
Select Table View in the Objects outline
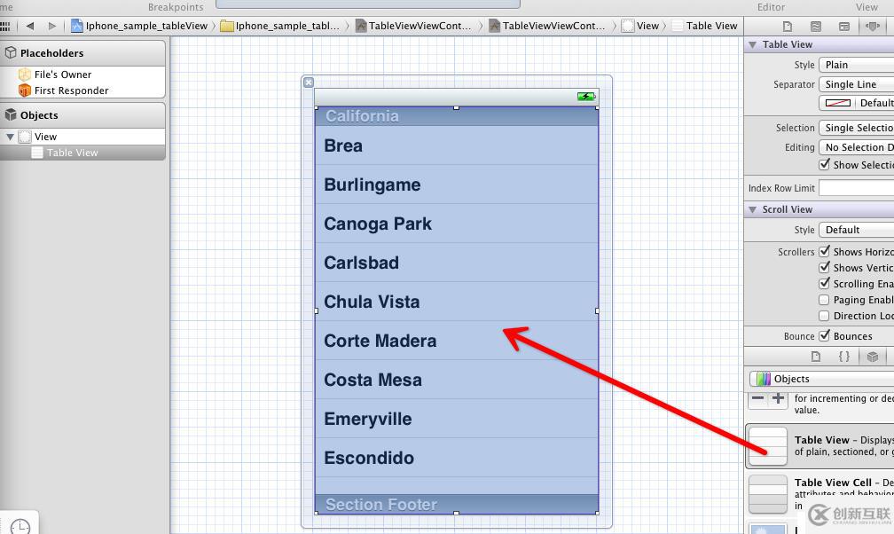[x=82, y=153]
